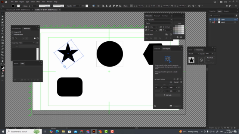Open the File menu
This screenshot has height=134, width=239.
[12, 2]
